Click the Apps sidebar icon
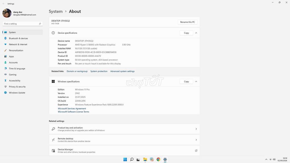Screen dimensions: 290x163 pos(5,56)
